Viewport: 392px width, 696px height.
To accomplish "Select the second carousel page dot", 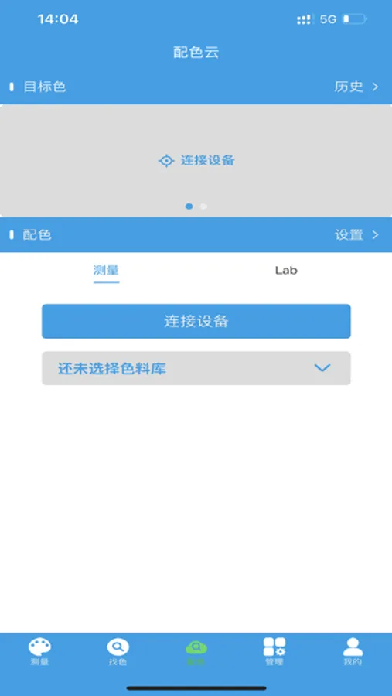I will (203, 206).
